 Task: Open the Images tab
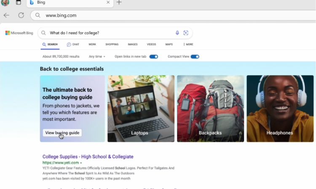(133, 45)
